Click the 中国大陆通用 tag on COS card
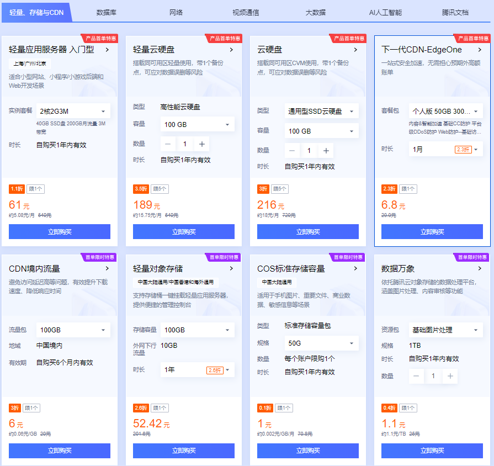Image resolution: width=494 pixels, height=466 pixels. pyautogui.click(x=277, y=282)
